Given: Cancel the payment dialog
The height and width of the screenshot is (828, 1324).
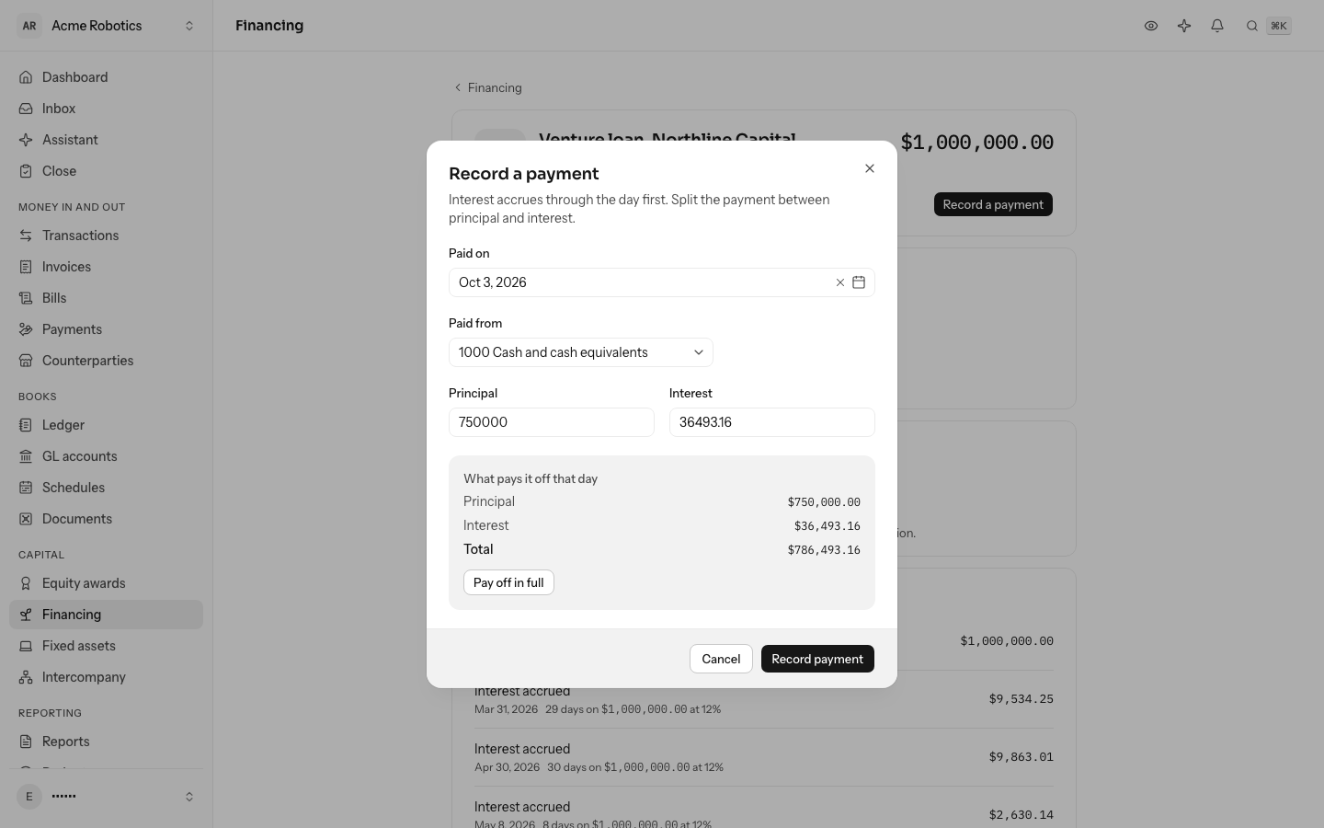Looking at the screenshot, I should click(x=721, y=659).
